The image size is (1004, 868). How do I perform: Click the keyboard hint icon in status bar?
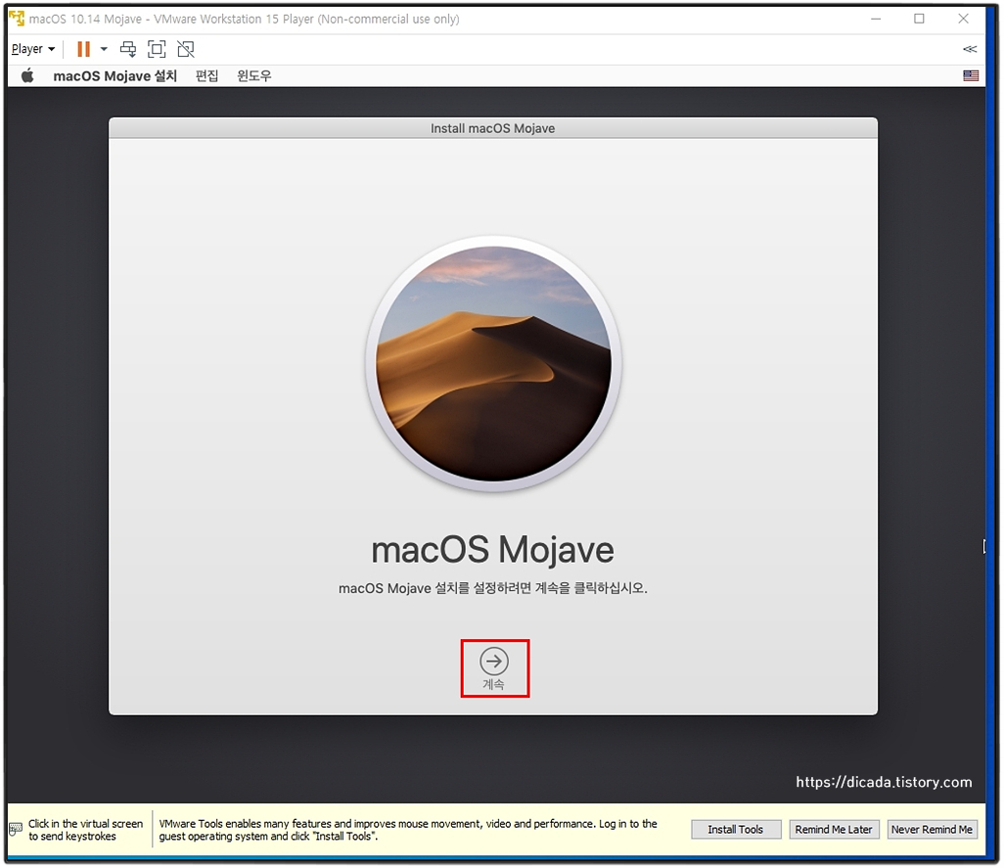click(16, 830)
